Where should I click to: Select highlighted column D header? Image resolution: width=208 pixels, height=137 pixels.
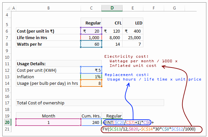112,8
